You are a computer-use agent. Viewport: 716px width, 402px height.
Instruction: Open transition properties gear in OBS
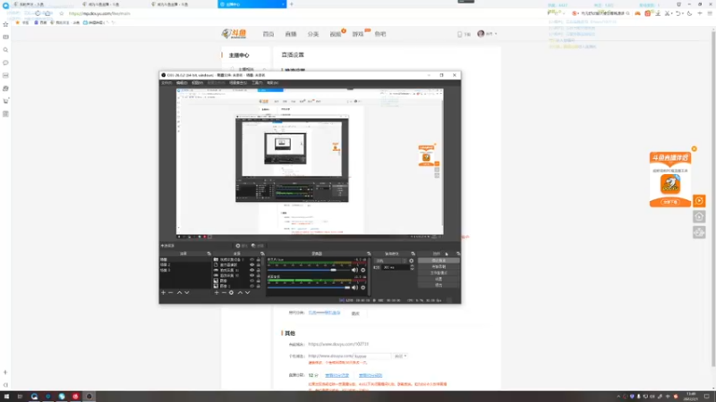[x=412, y=261]
